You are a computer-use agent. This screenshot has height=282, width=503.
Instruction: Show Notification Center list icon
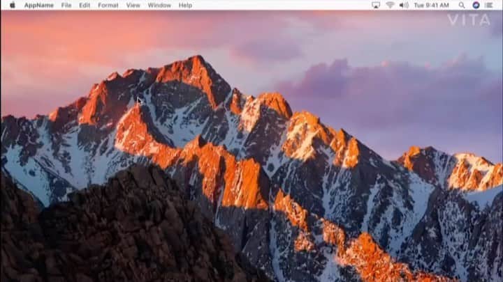pyautogui.click(x=489, y=5)
